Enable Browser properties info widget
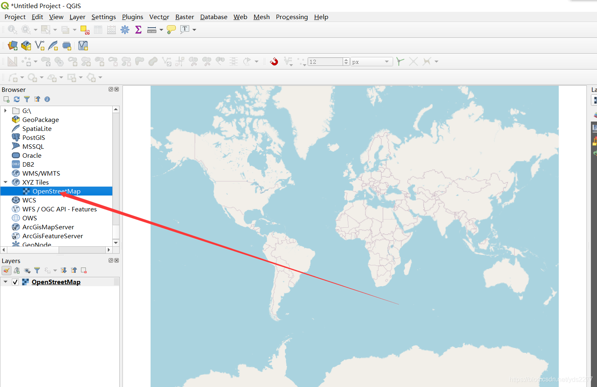This screenshot has height=387, width=597. pyautogui.click(x=47, y=99)
